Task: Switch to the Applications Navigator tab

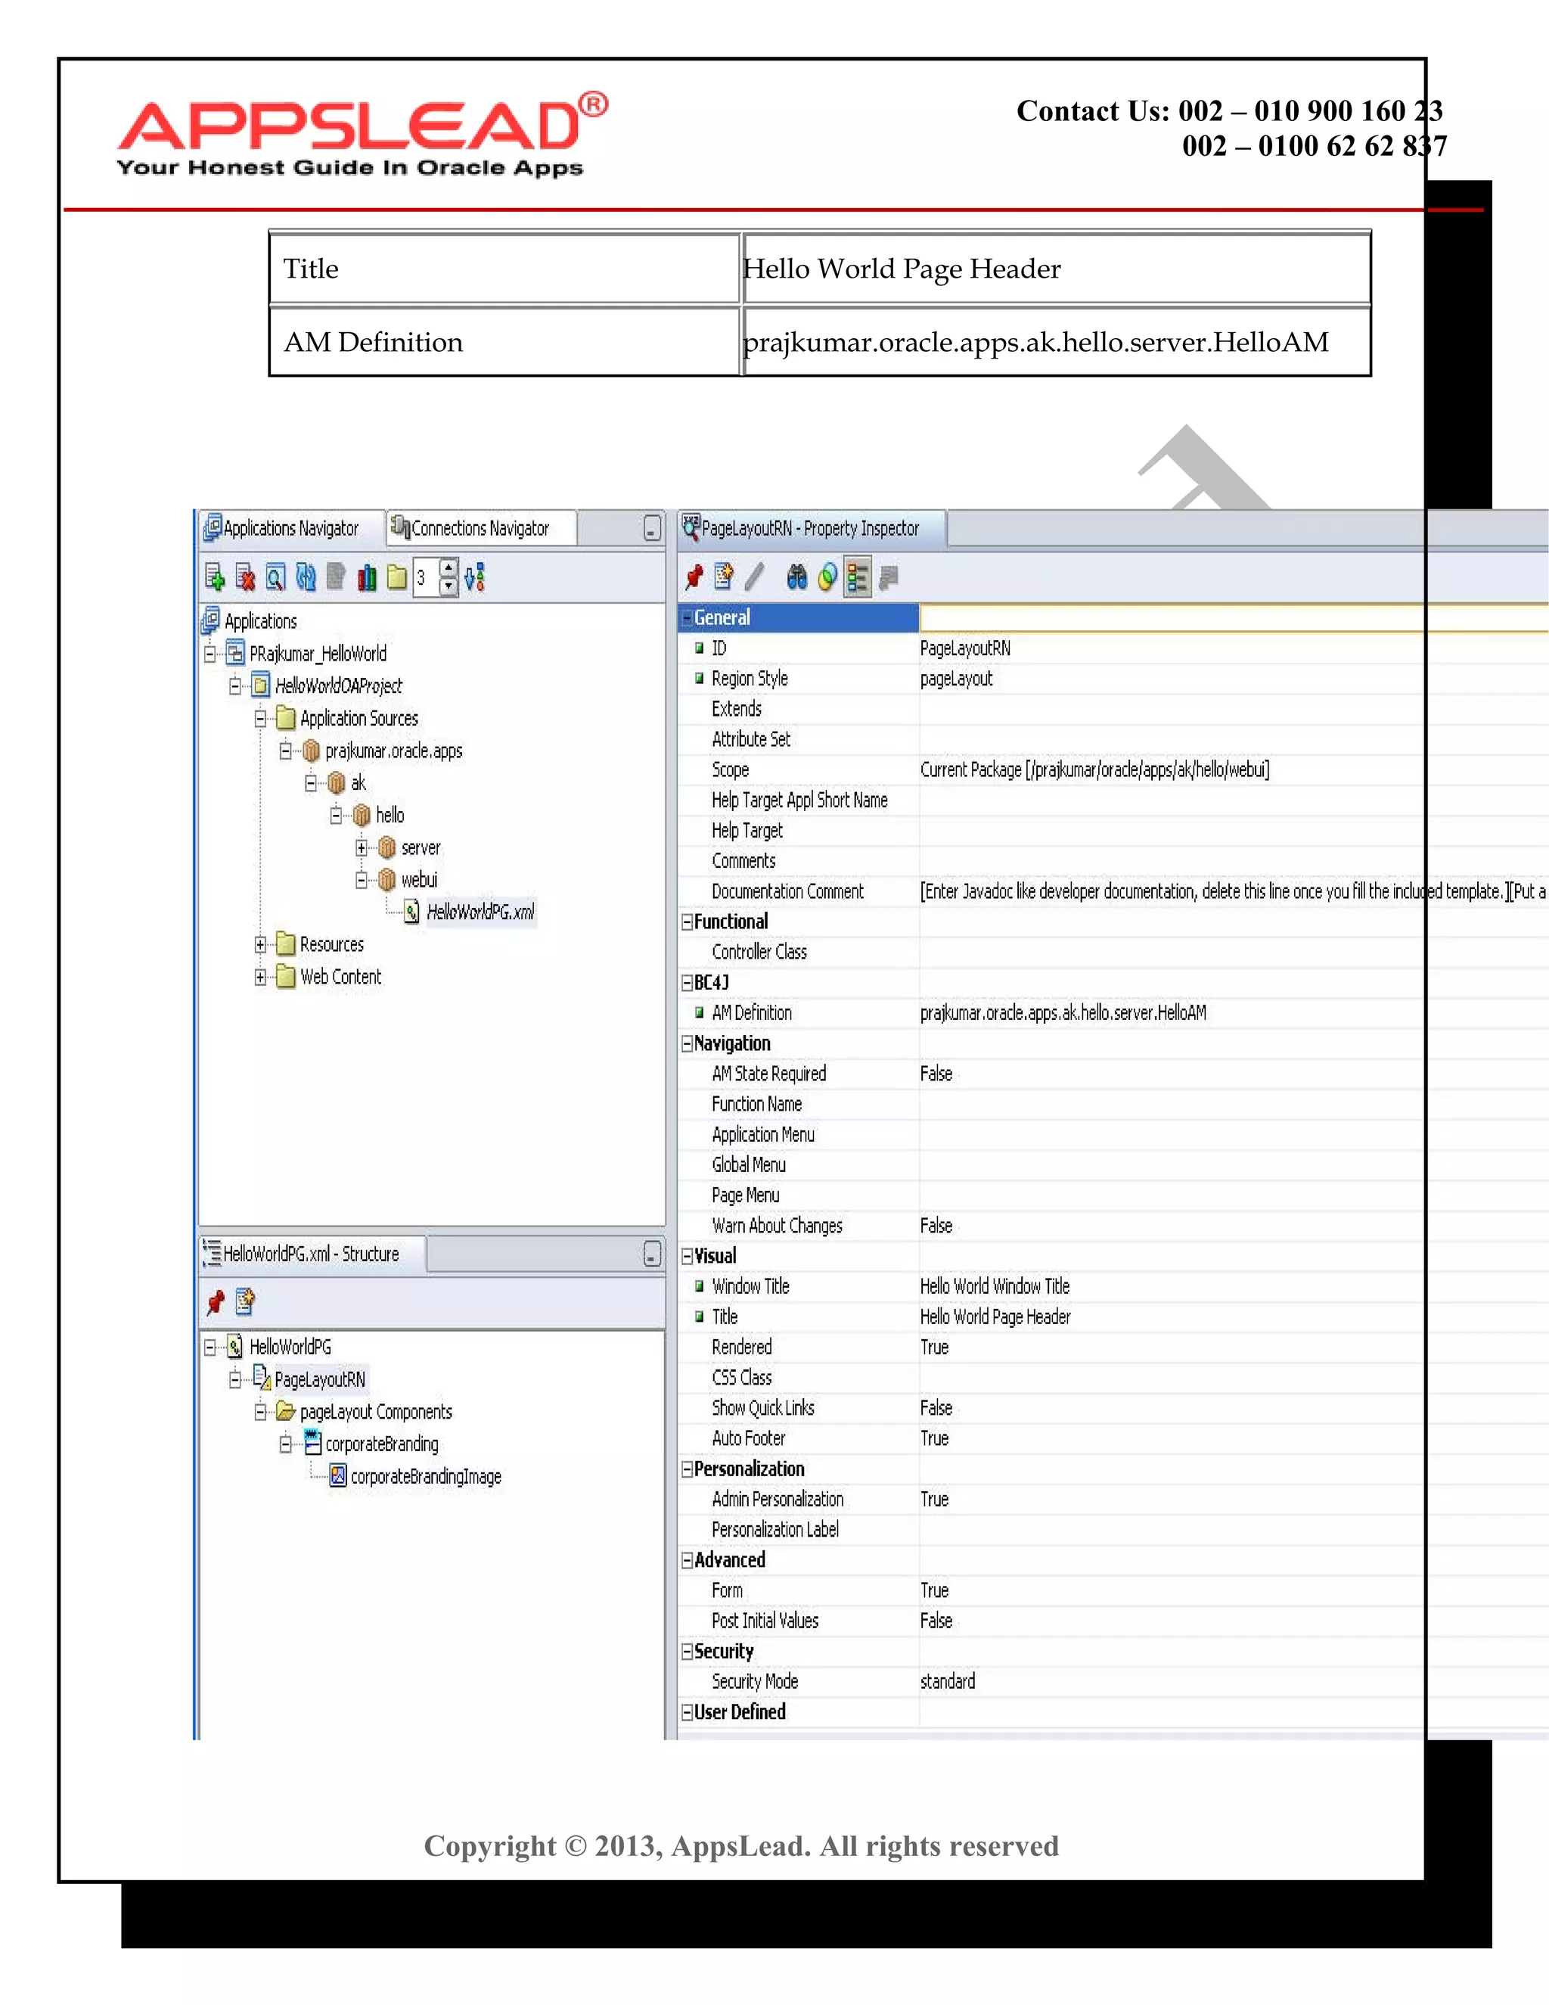Action: point(291,528)
